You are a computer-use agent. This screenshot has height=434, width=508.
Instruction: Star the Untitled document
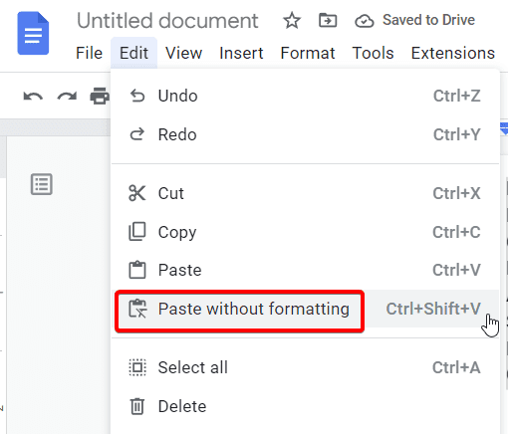pyautogui.click(x=292, y=21)
